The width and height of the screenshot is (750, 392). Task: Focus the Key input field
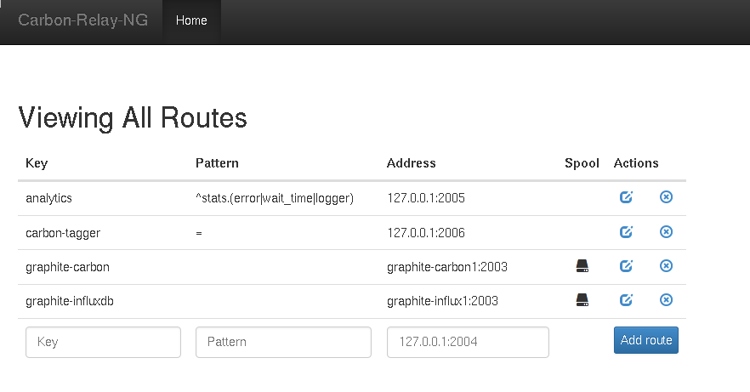point(103,342)
